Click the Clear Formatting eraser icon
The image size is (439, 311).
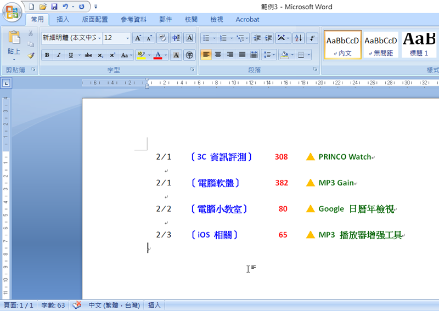coord(162,38)
